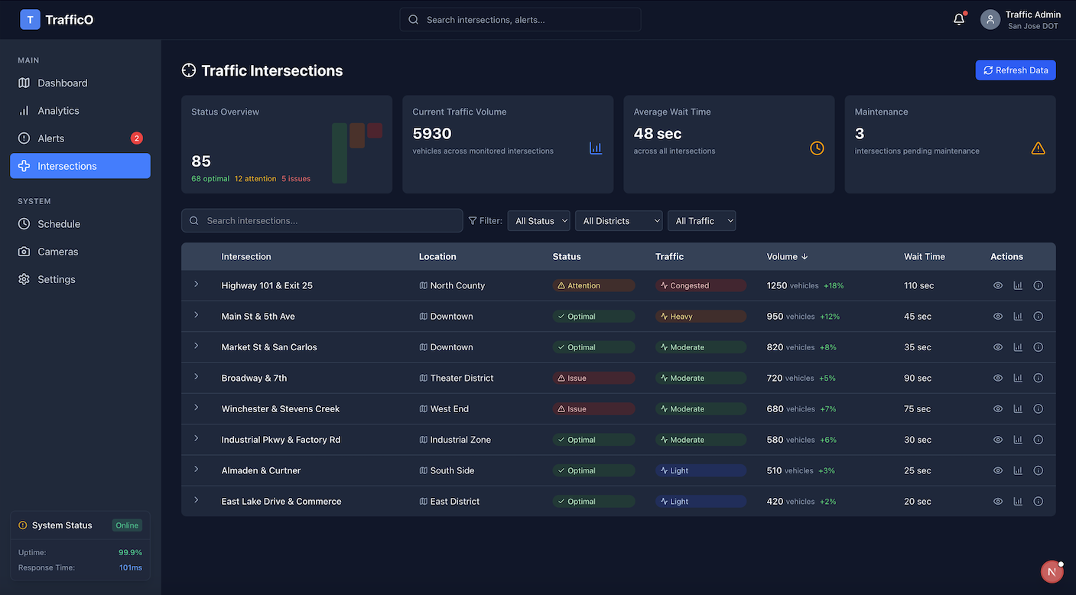Expand the Market St & San Carlos row

[197, 346]
